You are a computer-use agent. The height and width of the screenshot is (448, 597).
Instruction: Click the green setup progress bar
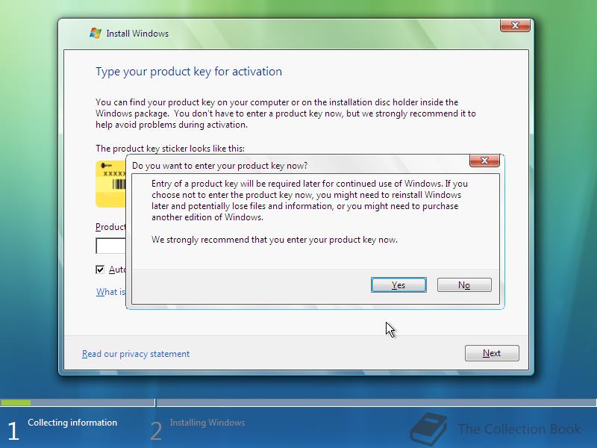16,402
